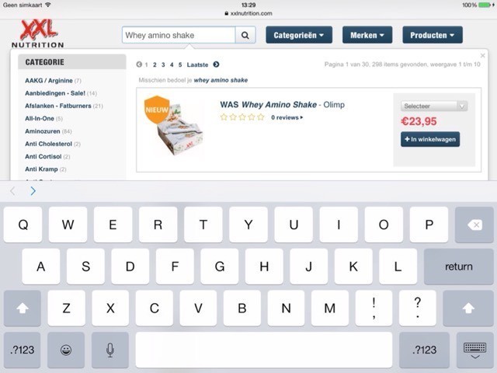Viewport: 497px width, 373px height.
Task: Hide the keyboard with dismiss key
Action: 474,350
